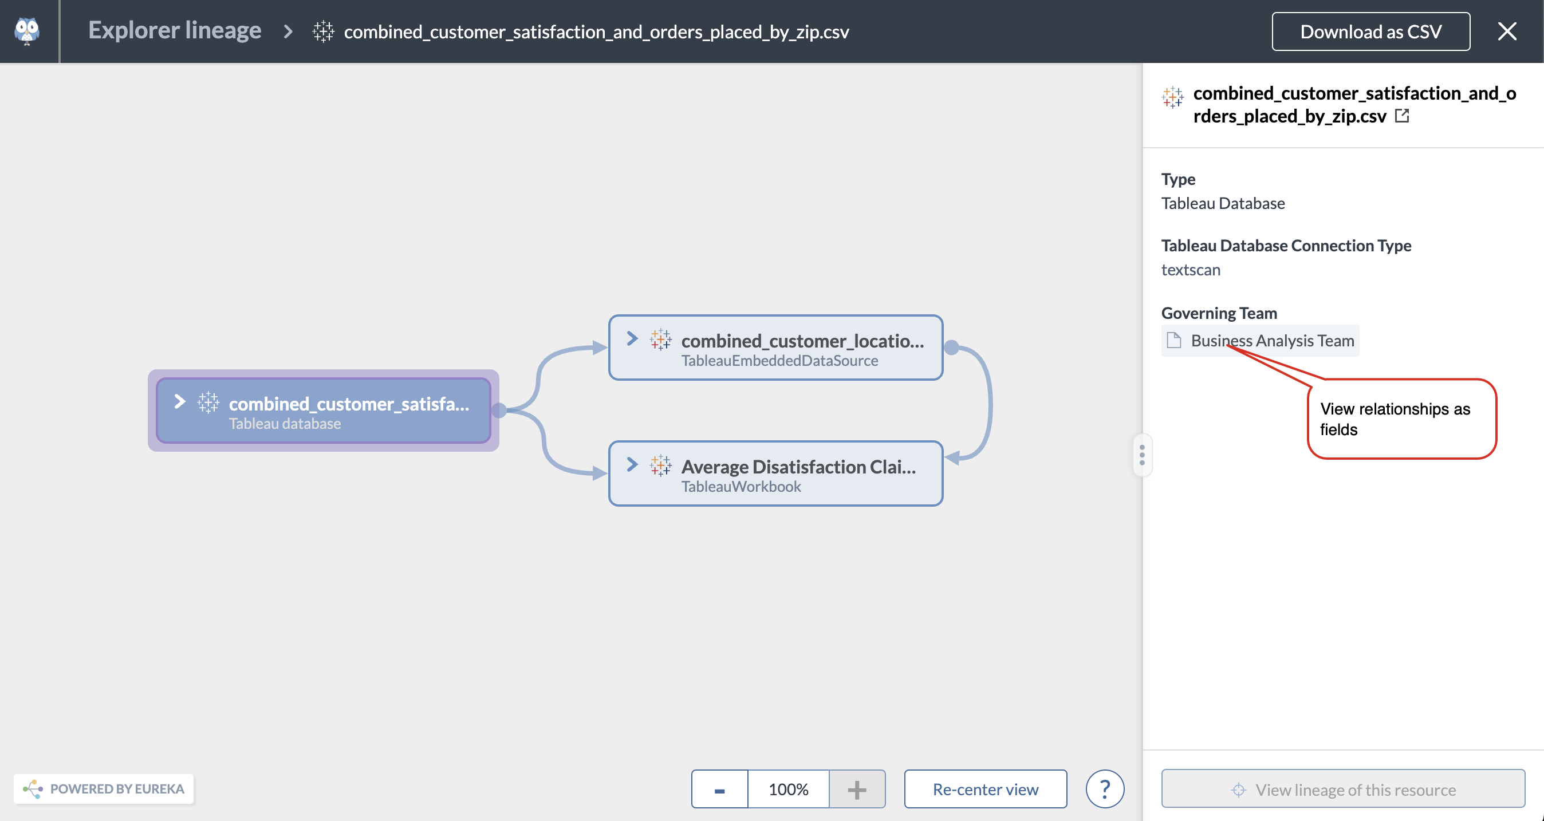Expand the combined_customer_satisfa... node chevron
Viewport: 1544px width, 821px height.
(179, 401)
